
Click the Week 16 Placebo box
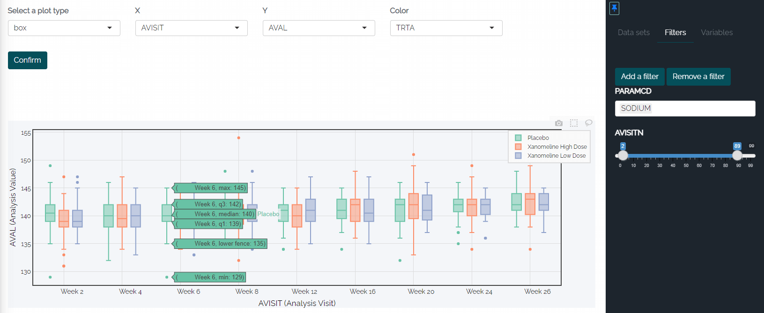pos(342,209)
